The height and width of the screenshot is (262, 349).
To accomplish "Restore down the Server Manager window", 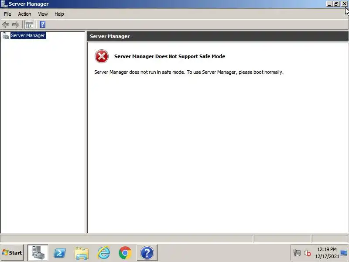I will pos(336,4).
